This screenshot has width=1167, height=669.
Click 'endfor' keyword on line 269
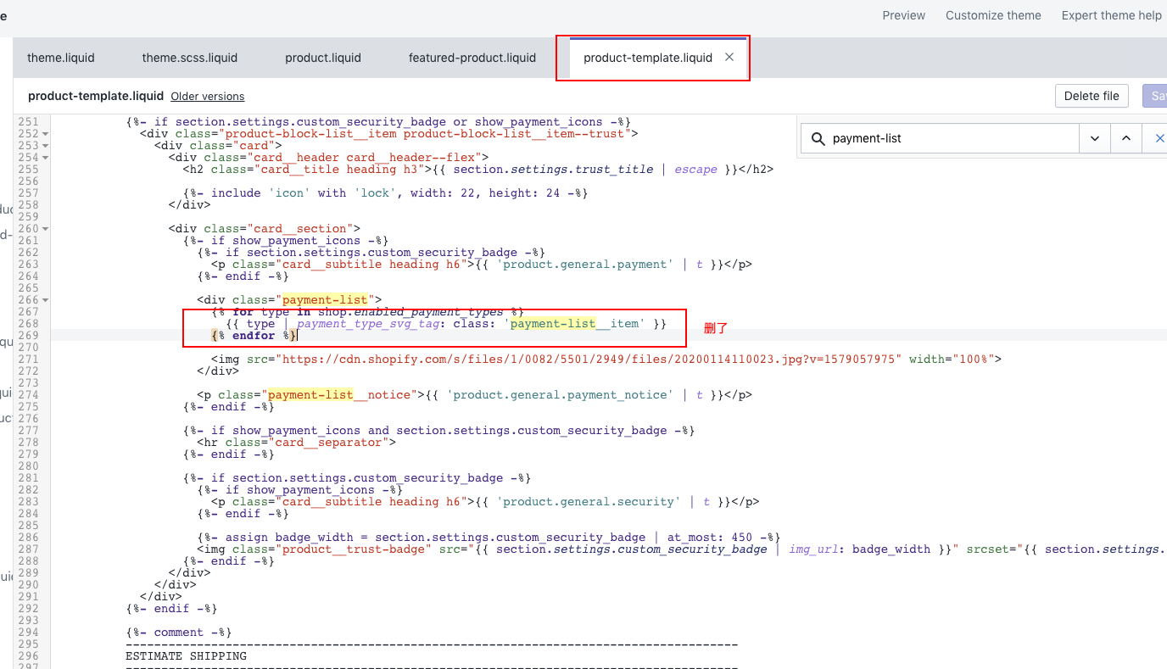click(x=254, y=336)
